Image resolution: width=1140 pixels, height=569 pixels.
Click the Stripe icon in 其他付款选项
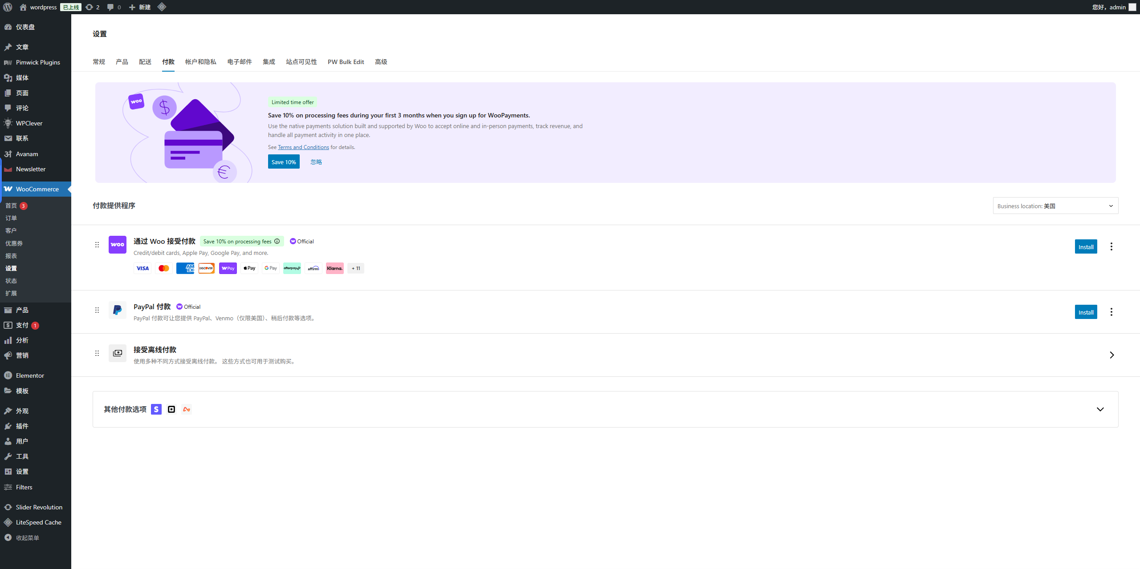pyautogui.click(x=156, y=409)
